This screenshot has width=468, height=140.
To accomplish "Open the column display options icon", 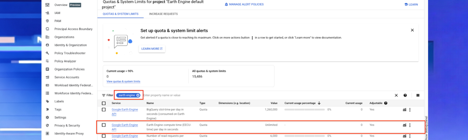I will pyautogui.click(x=418, y=95).
